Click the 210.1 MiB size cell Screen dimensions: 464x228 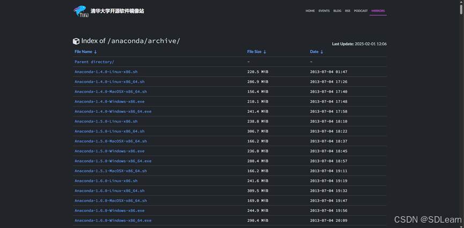tap(257, 101)
